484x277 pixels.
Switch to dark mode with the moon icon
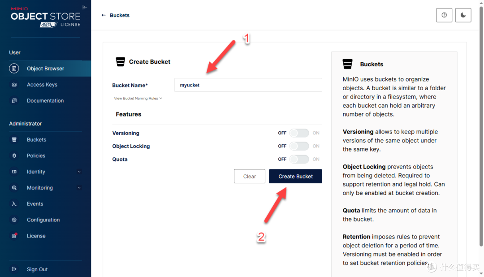tap(463, 15)
